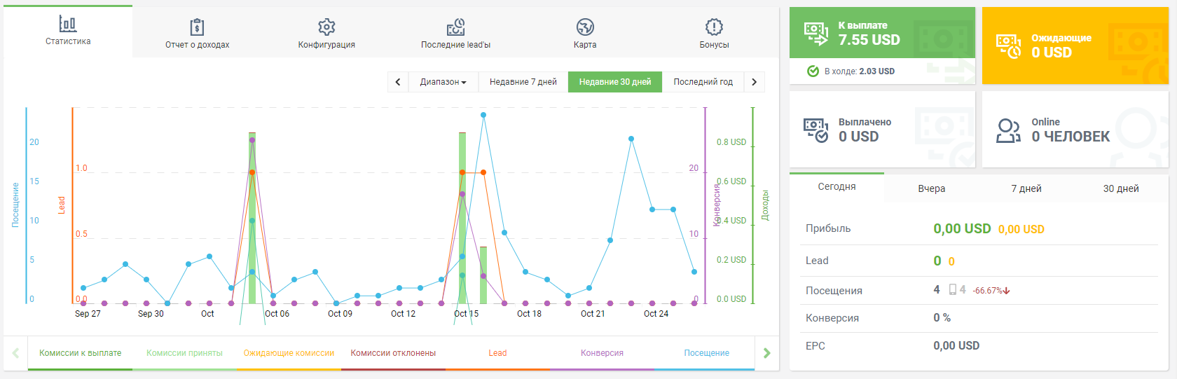The height and width of the screenshot is (379, 1177).
Task: Toggle the Lead chart series legend
Action: point(497,353)
